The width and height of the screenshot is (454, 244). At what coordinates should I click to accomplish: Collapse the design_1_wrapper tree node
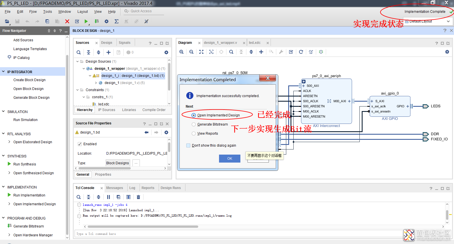click(x=84, y=69)
